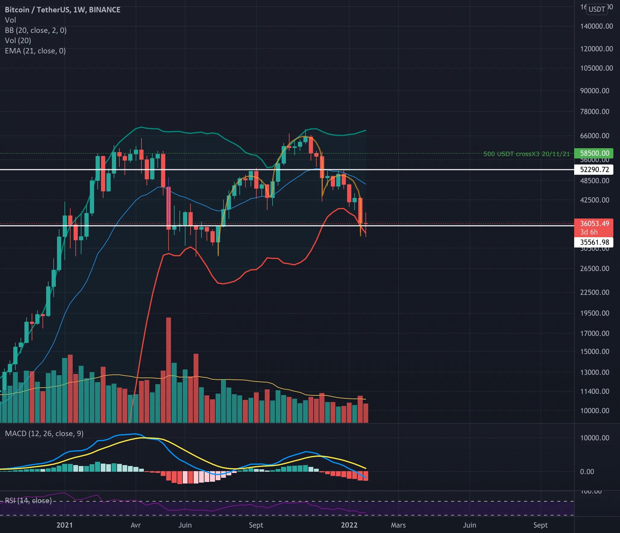Click the Avr label on time axis
This screenshot has height=533, width=620.
click(136, 525)
